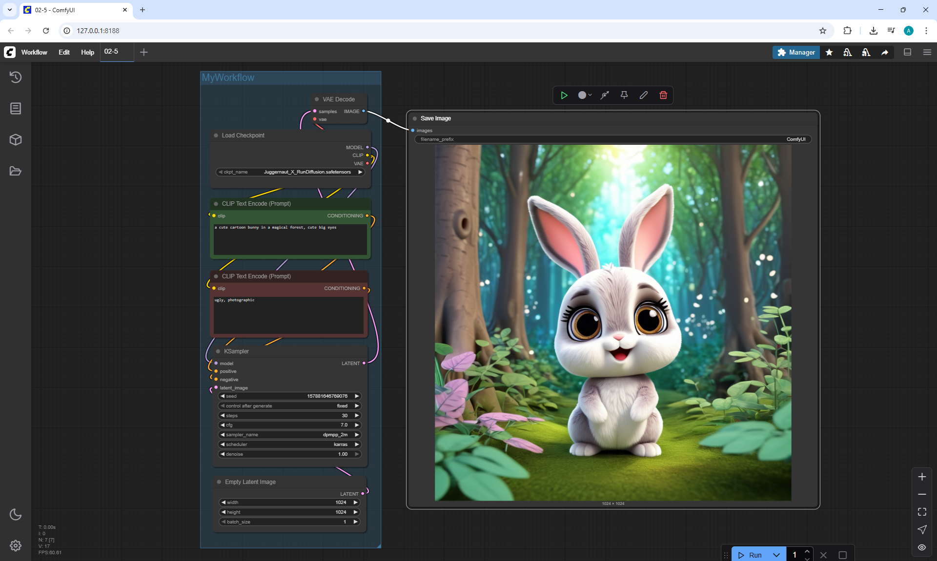Screen dimensions: 937x561
Task: Click the red delete node trash icon
Action: [663, 95]
